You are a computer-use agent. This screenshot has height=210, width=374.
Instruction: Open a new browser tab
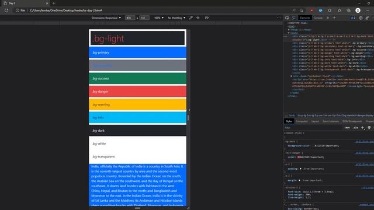[x=54, y=3]
